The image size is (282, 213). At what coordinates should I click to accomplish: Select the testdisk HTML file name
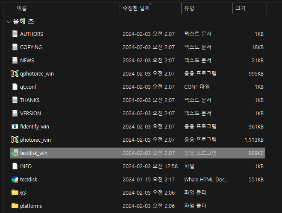29,180
